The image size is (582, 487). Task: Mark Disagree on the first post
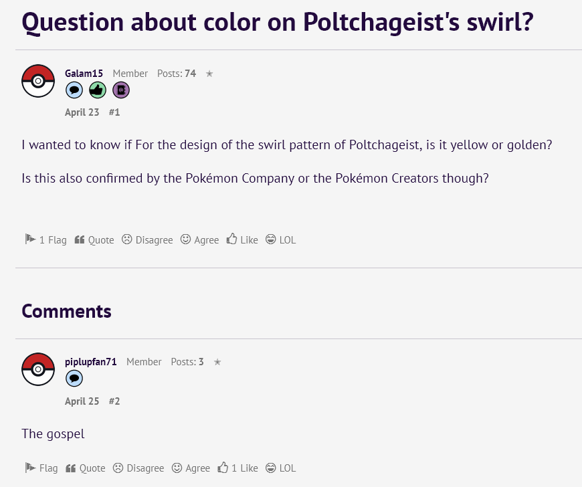[147, 239]
